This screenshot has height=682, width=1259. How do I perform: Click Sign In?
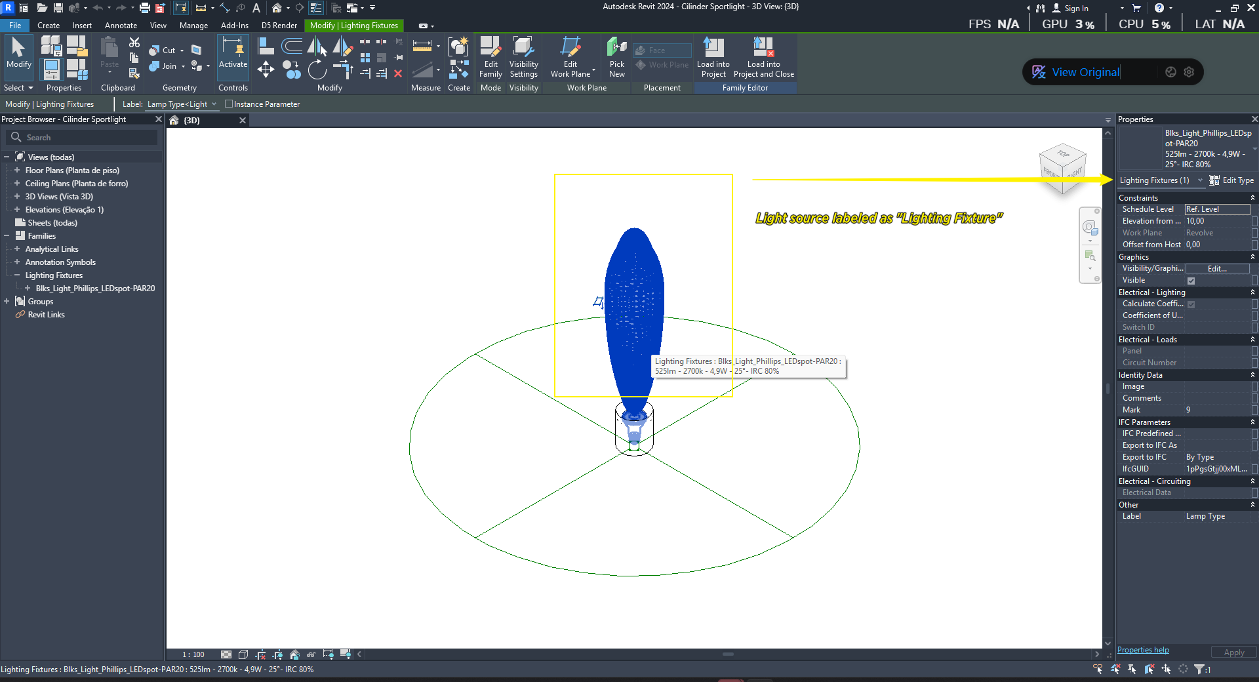(x=1070, y=8)
